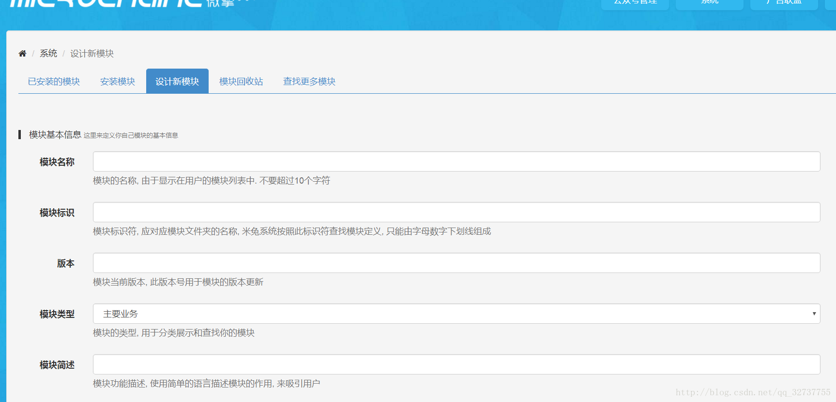Image resolution: width=836 pixels, height=402 pixels.
Task: Click the 模块基本信息 section heading
Action: pos(55,134)
